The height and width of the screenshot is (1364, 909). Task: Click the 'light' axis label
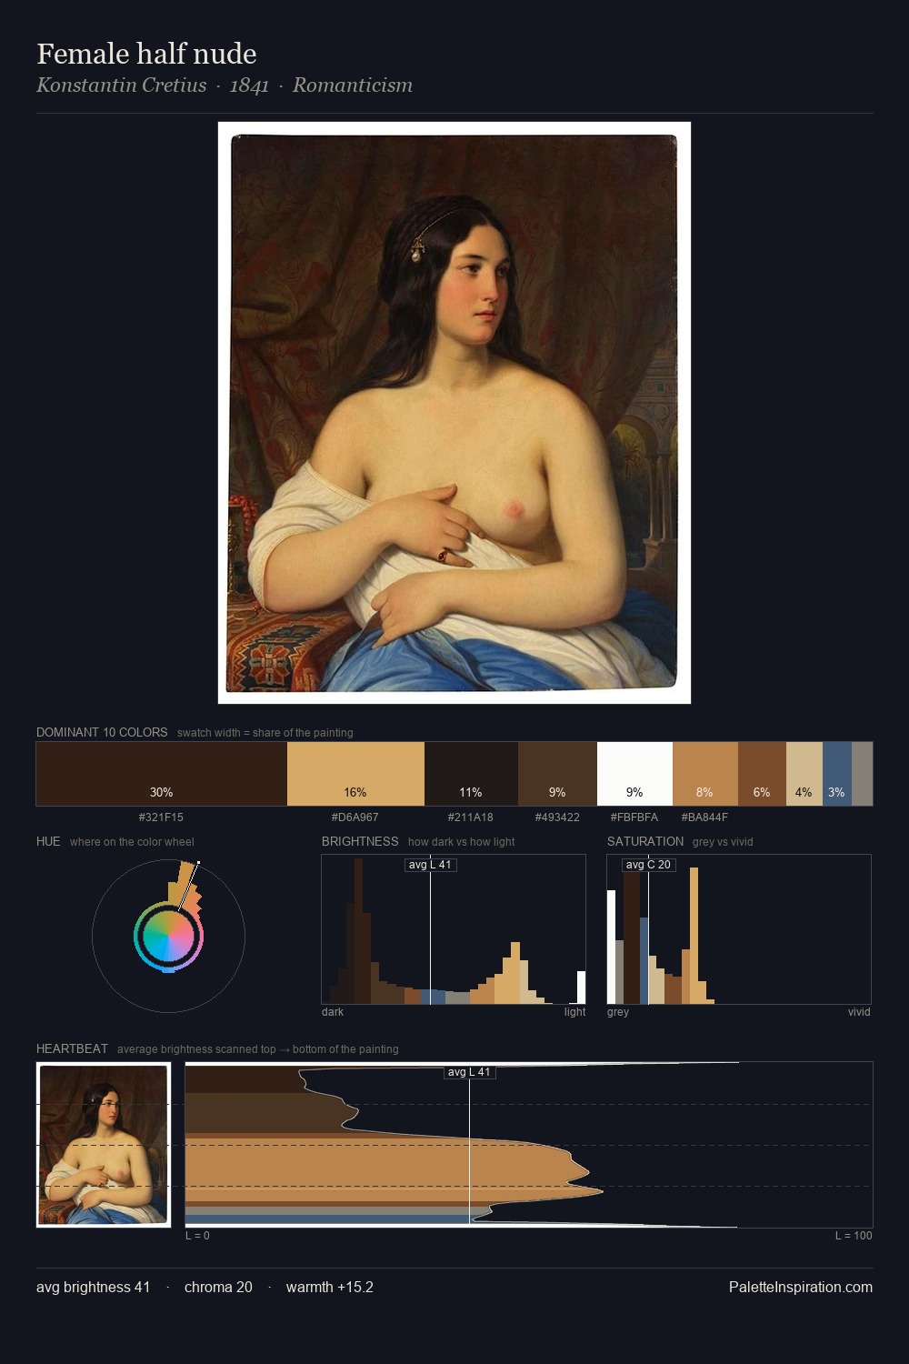tap(574, 1012)
